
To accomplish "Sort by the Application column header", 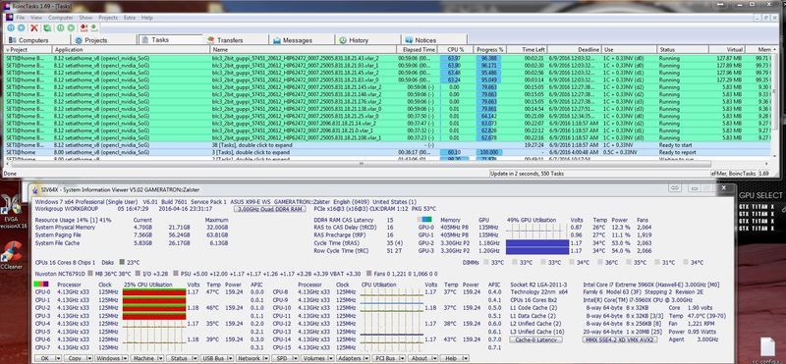I will [x=131, y=50].
